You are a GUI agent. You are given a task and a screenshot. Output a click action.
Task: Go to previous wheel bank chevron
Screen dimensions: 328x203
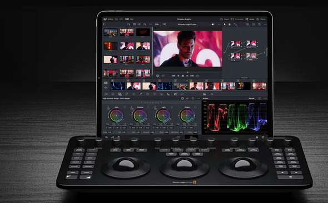142,103
